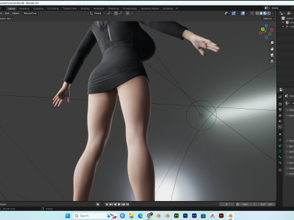Switch to the Shading workspace tab
The image size is (294, 220).
pos(85,9)
